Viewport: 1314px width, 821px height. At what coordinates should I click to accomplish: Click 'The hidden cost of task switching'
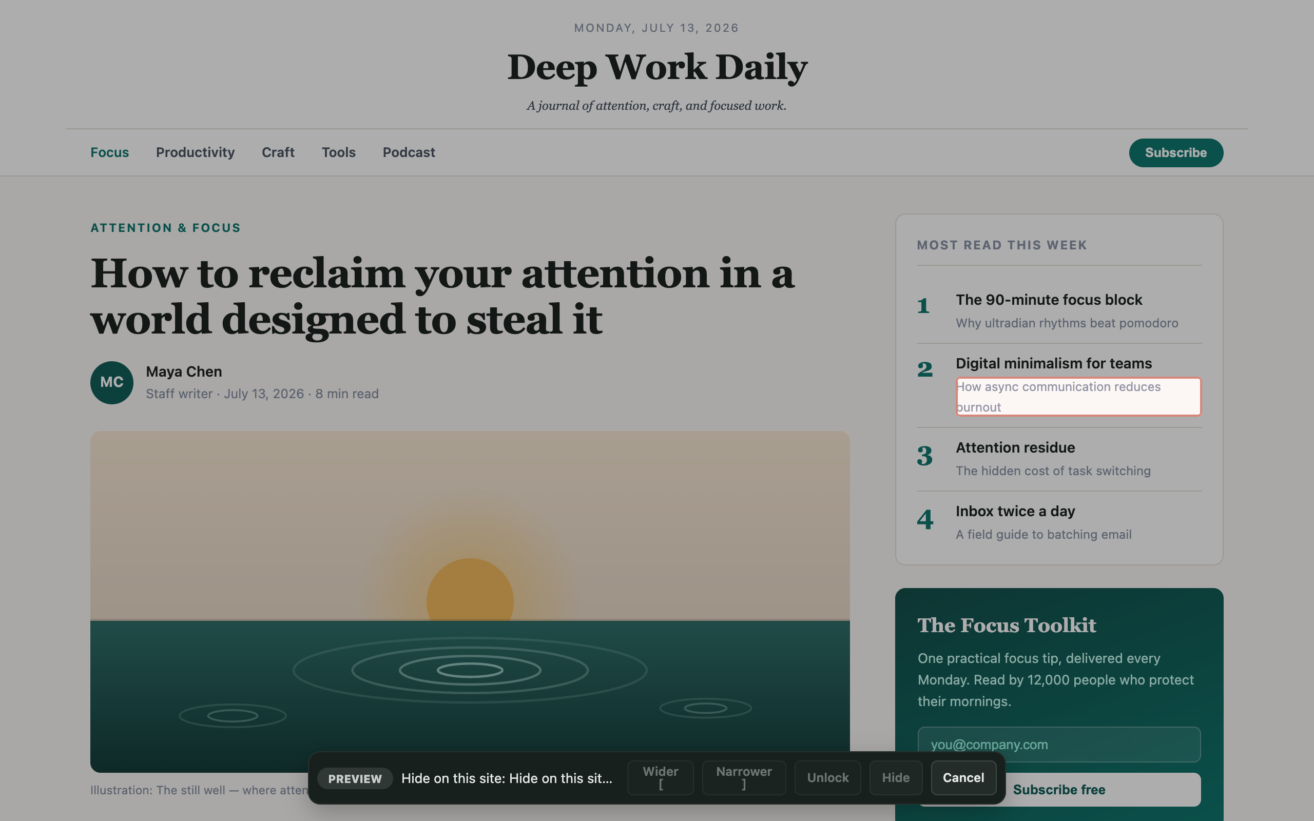click(1053, 471)
